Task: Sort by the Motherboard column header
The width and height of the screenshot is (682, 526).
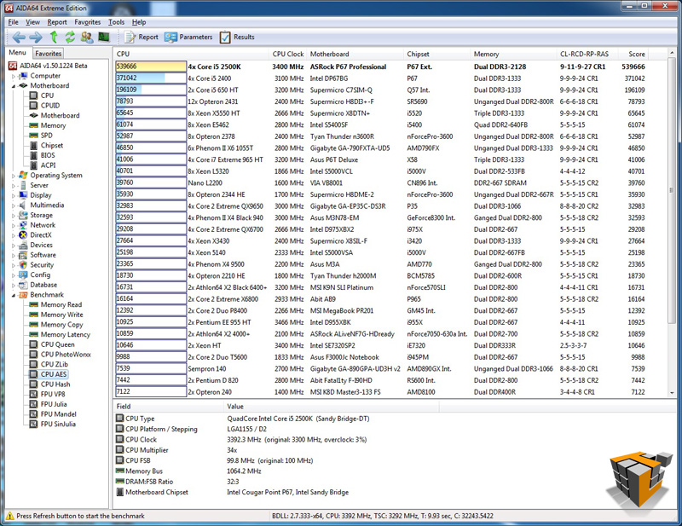Action: point(355,54)
